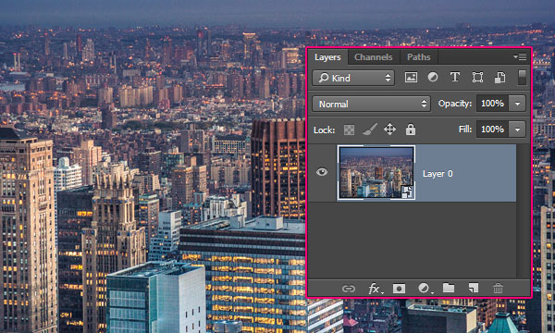
Task: Open the Opacity slider dropdown arrow
Action: pos(517,104)
